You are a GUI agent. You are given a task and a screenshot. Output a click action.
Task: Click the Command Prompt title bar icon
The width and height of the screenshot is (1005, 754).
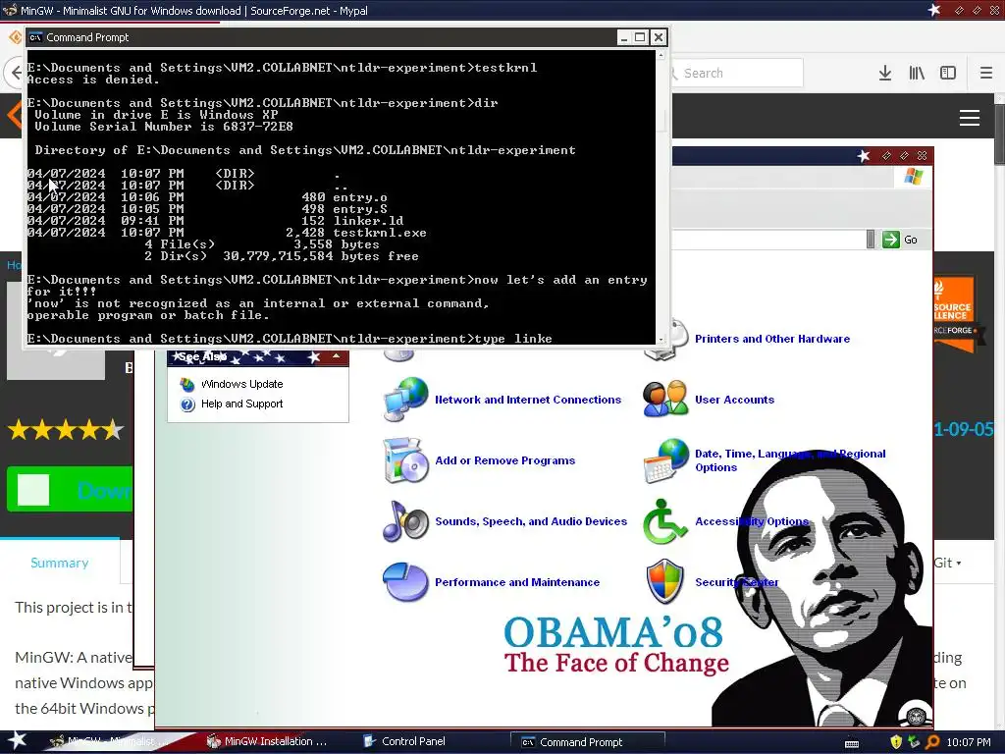[x=36, y=37]
